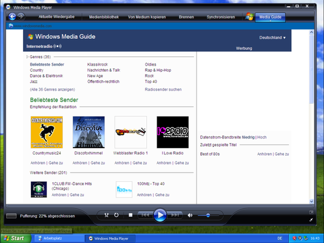The image size is (324, 243).
Task: Skip to next track button
Action: (175, 215)
